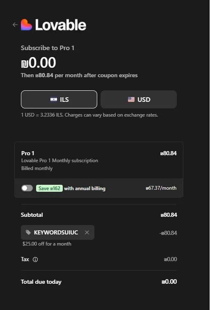Viewport: 210px width, 310px height.
Task: Click the Total due today amount
Action: click(x=169, y=282)
